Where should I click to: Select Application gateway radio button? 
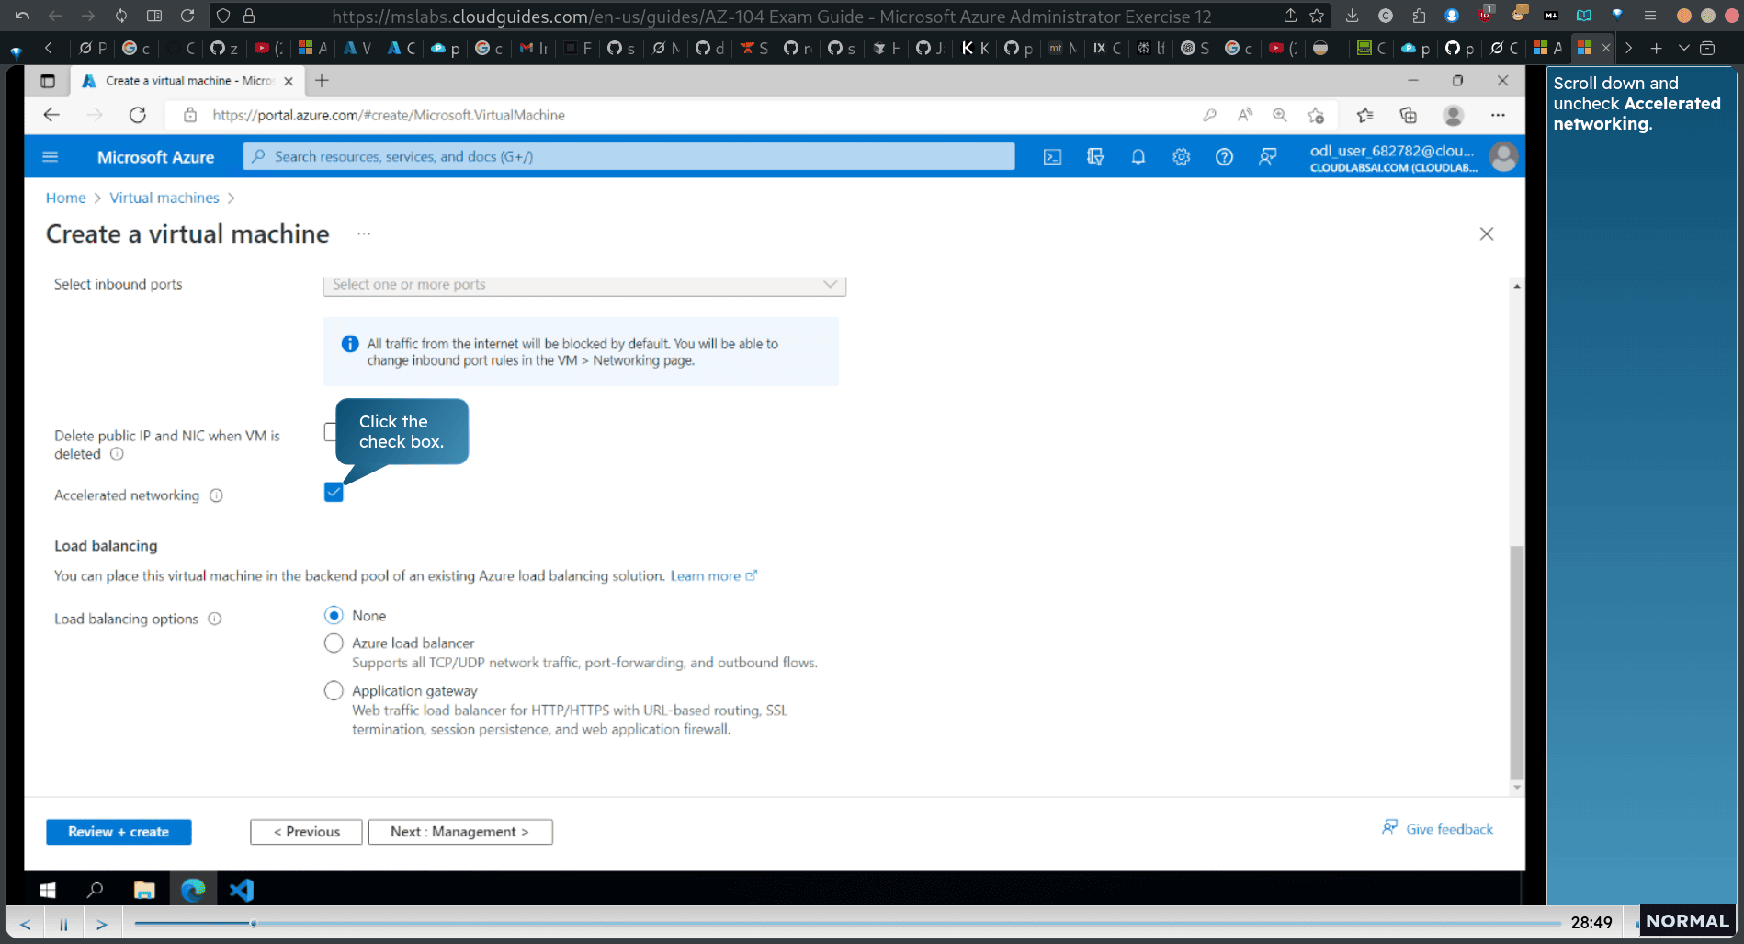tap(334, 690)
